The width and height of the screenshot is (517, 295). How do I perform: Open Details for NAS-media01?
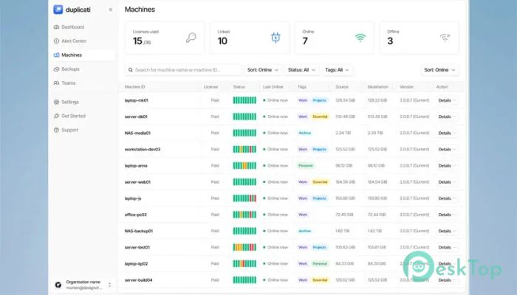pos(445,133)
